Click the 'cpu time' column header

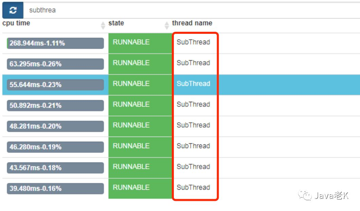(x=16, y=23)
